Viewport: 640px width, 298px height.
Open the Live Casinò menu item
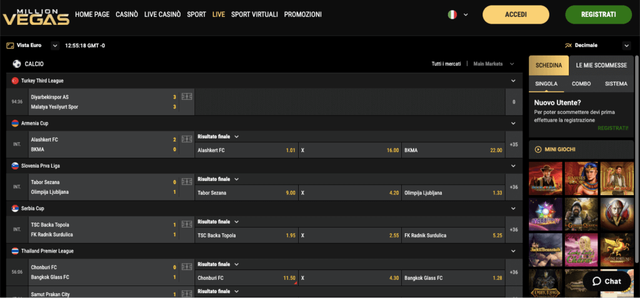162,14
